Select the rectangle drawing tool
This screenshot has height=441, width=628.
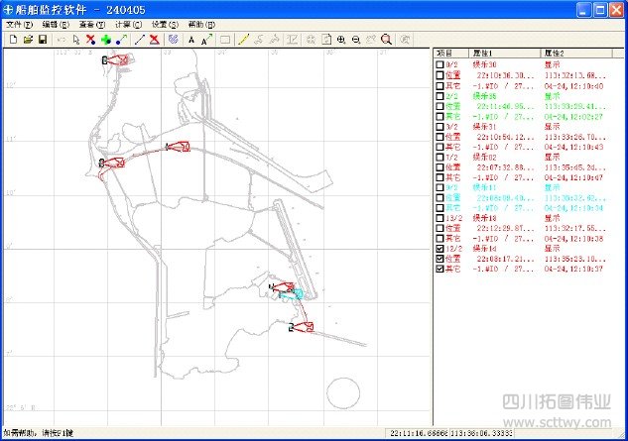(x=225, y=40)
